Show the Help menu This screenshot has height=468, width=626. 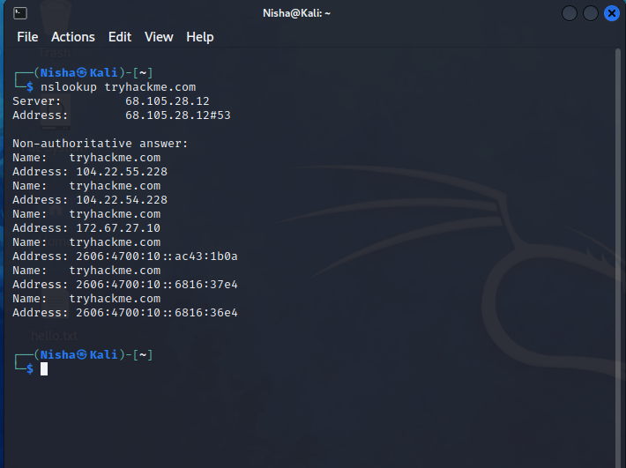pyautogui.click(x=200, y=37)
